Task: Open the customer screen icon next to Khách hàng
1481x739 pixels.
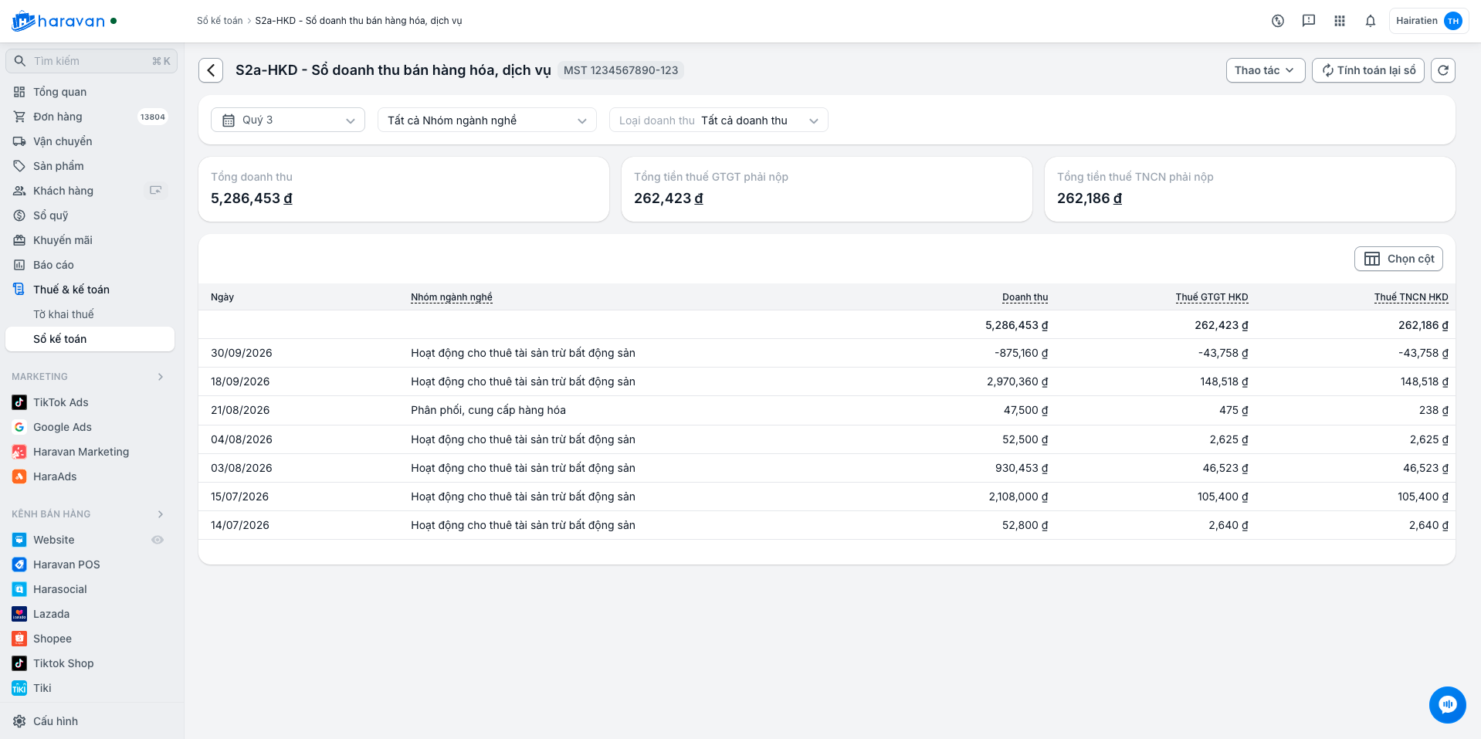Action: pos(156,191)
